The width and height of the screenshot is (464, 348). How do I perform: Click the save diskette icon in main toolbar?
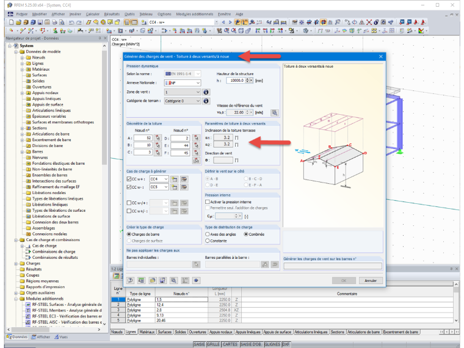click(x=40, y=22)
